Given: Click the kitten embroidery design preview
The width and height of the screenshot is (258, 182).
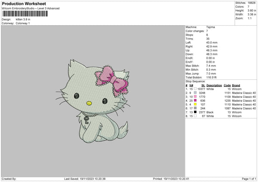Looking at the screenshot, I should coord(93,101).
